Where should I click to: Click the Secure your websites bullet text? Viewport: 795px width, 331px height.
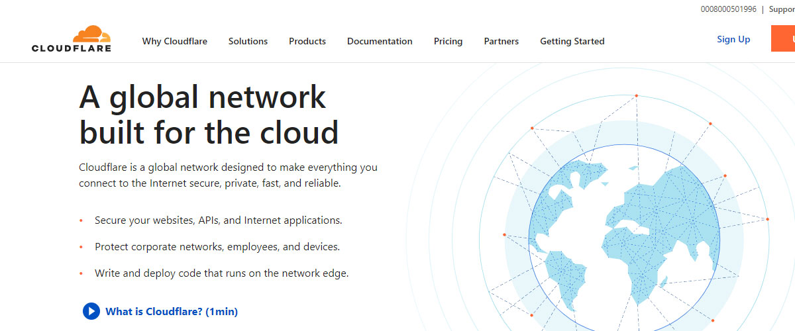click(x=219, y=220)
